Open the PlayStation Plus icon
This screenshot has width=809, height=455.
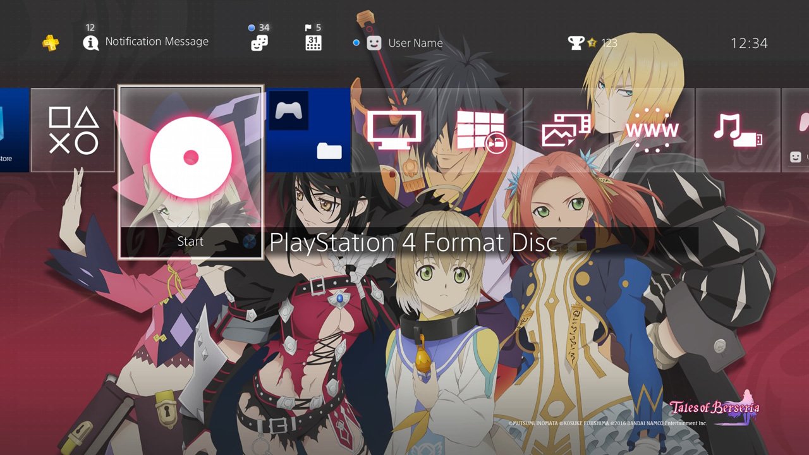click(x=51, y=43)
